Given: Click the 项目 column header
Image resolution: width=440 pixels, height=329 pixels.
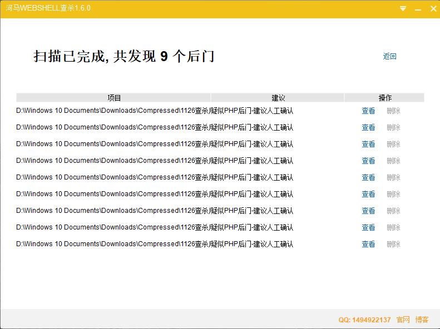Looking at the screenshot, I should (x=113, y=98).
